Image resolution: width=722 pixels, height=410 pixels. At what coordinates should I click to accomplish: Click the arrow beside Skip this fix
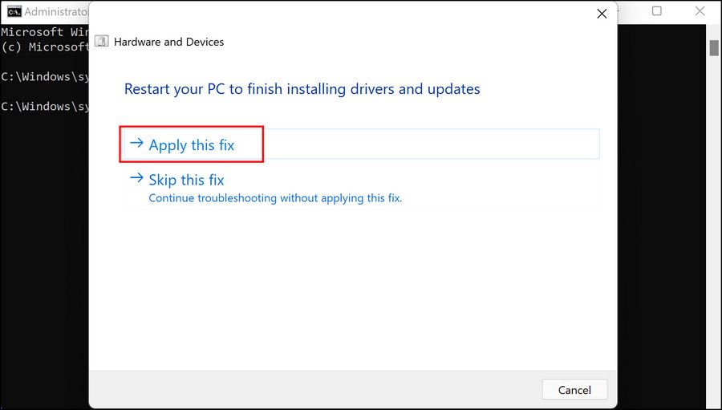coord(136,178)
